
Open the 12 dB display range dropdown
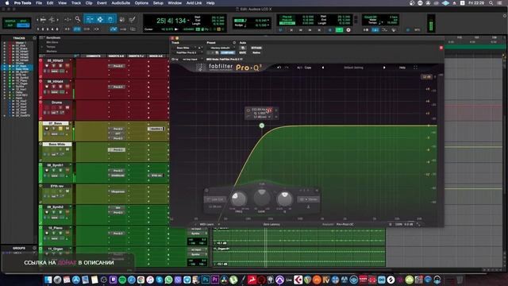click(x=427, y=77)
